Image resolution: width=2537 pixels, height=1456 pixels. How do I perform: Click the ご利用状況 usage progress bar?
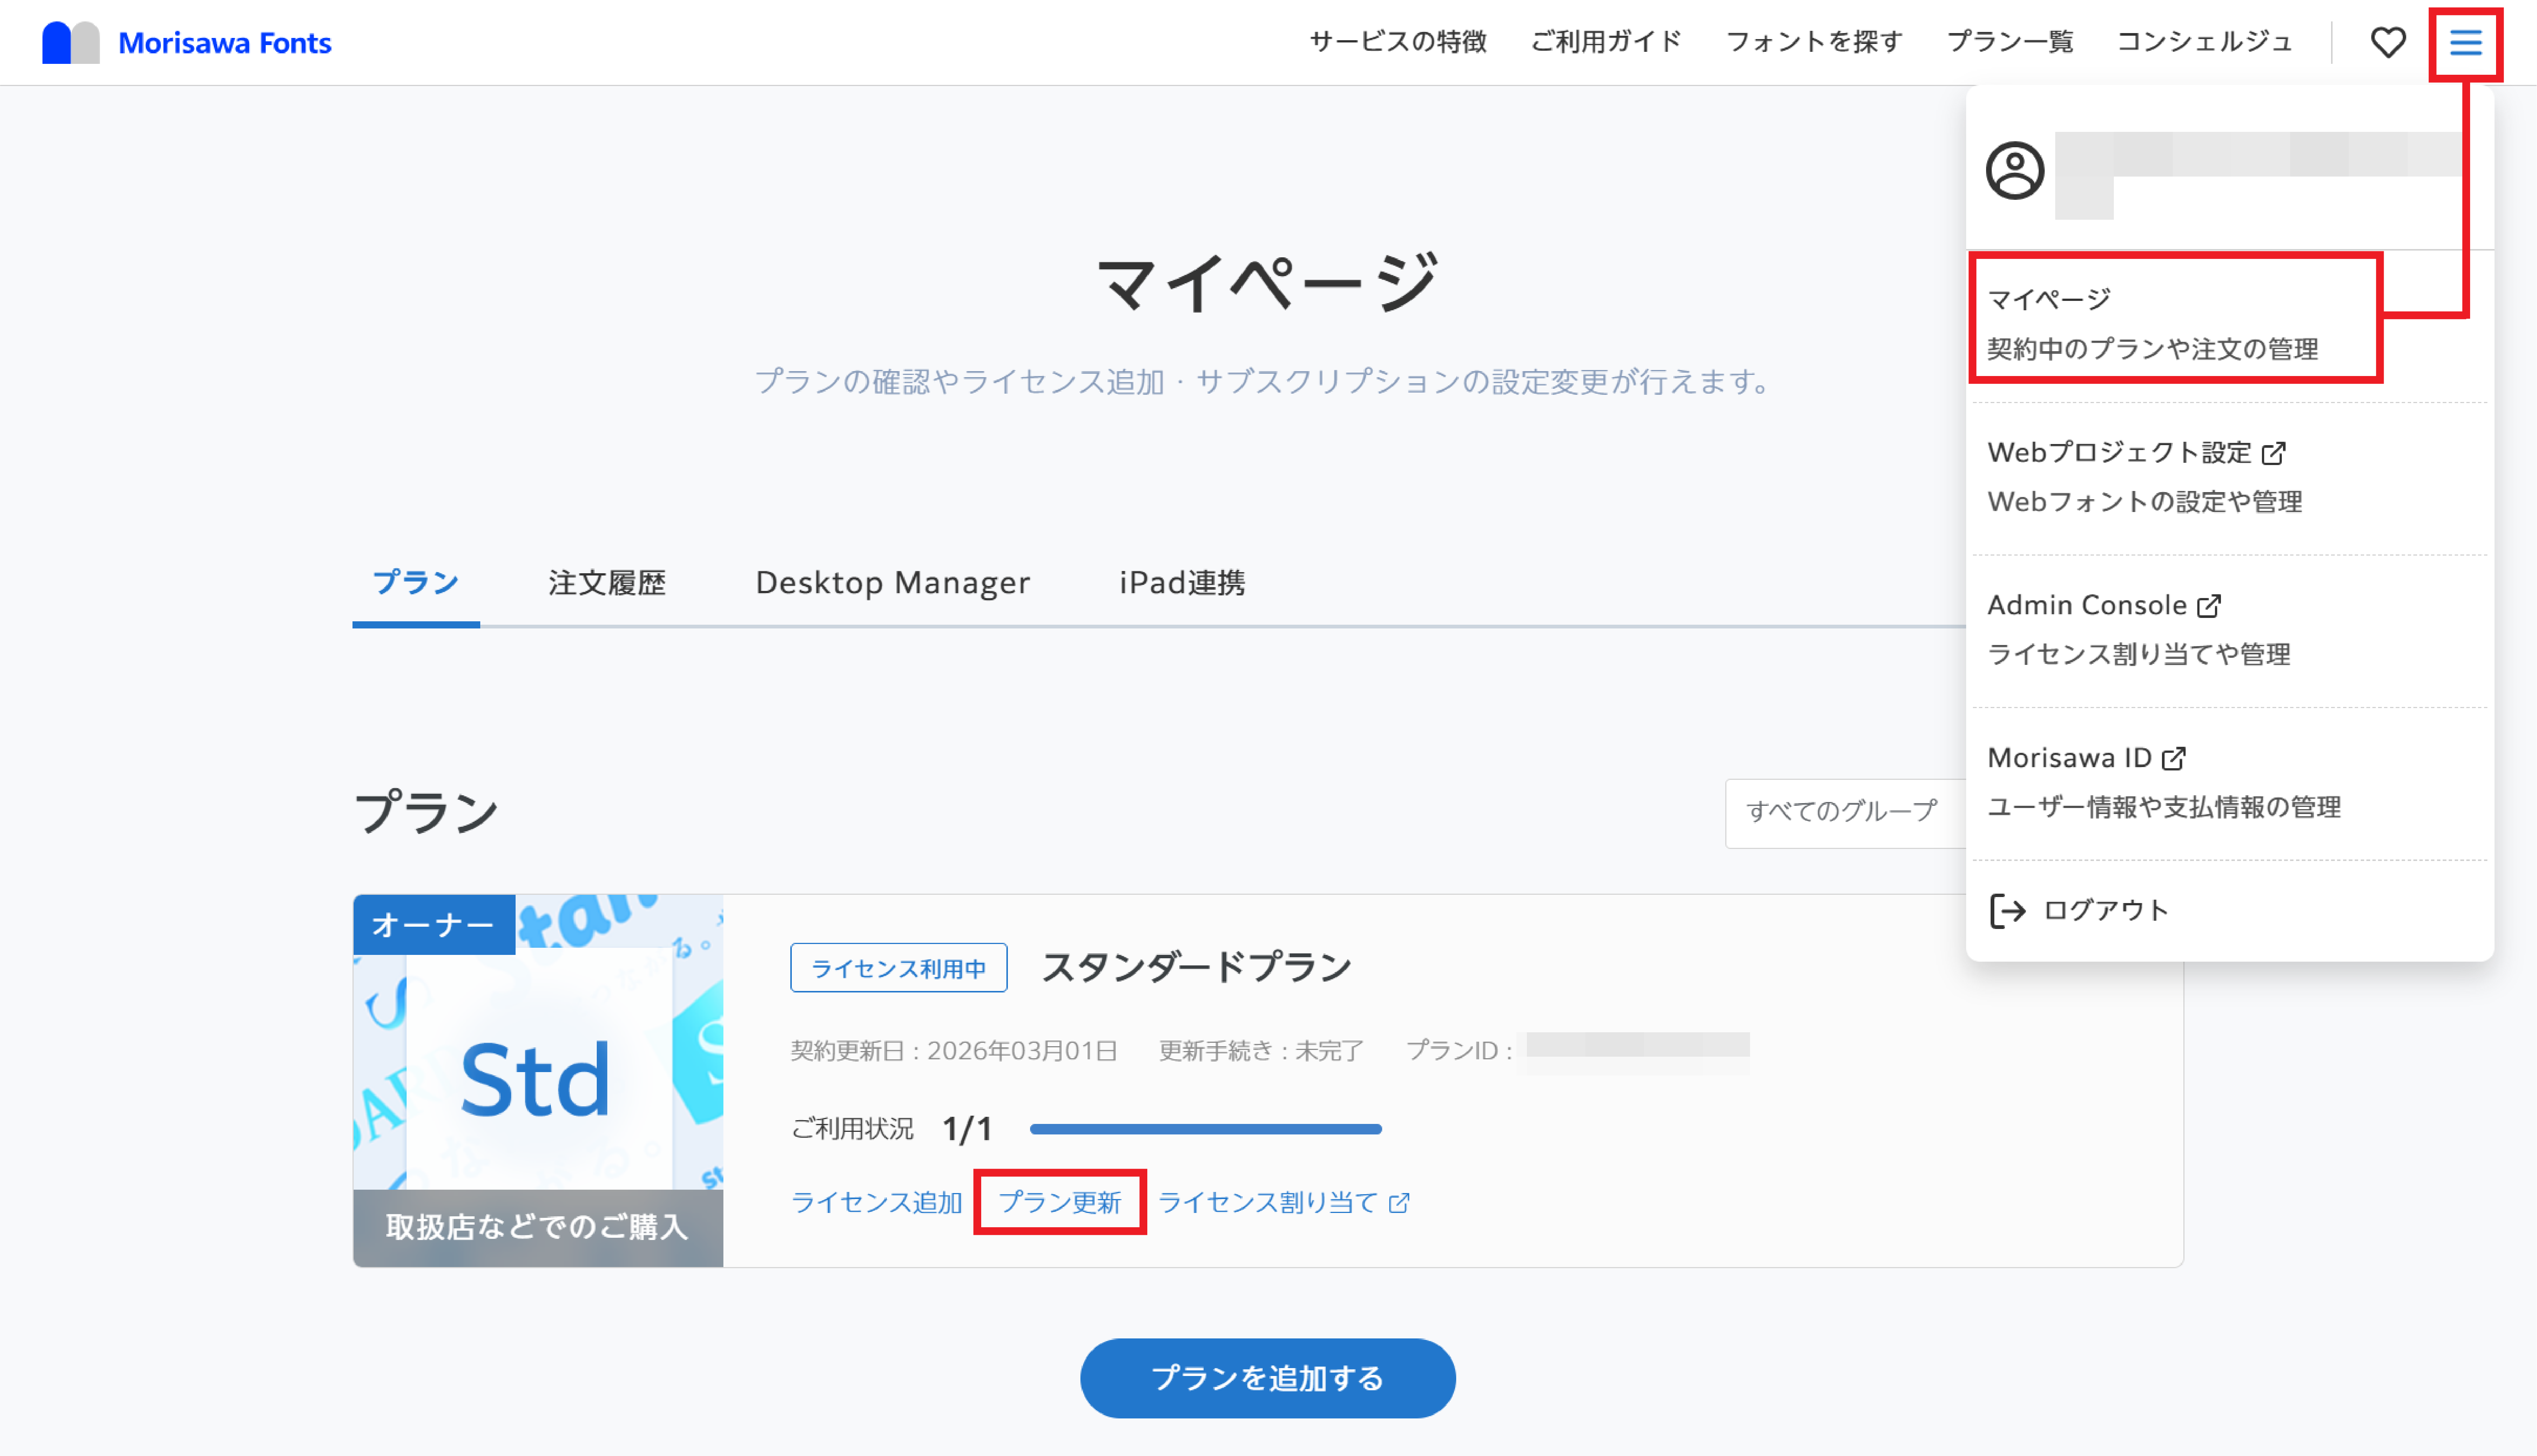pos(1206,1129)
